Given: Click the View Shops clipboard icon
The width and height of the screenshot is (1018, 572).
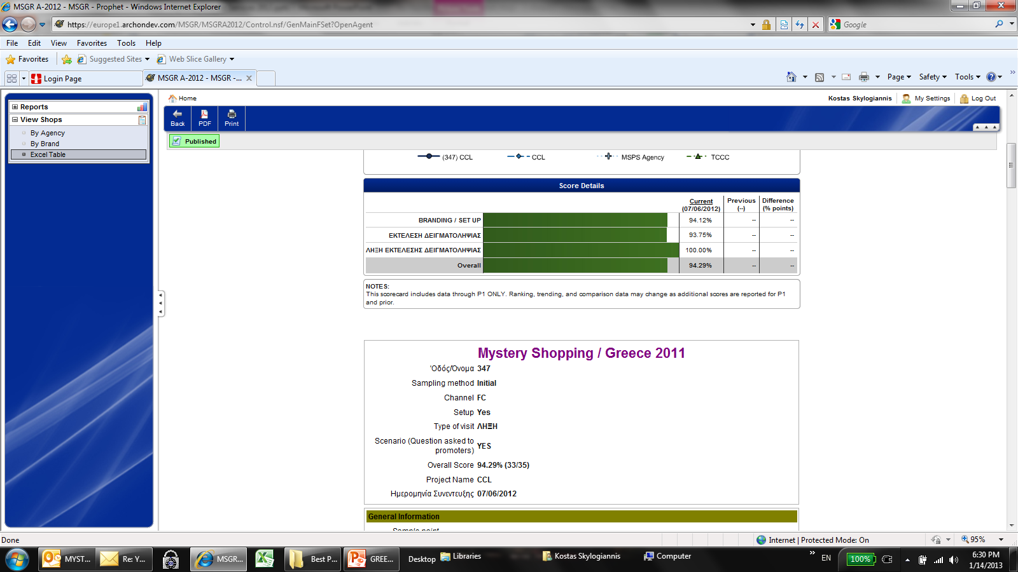Looking at the screenshot, I should tap(143, 119).
